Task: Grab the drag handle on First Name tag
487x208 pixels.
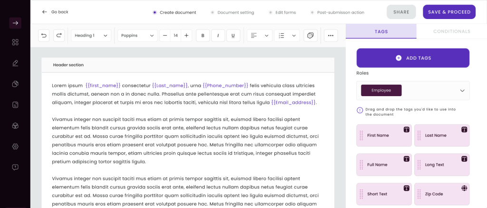Action: 361,136
